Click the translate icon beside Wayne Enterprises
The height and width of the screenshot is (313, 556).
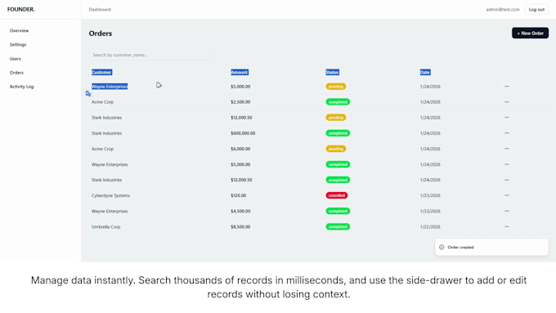pyautogui.click(x=88, y=94)
